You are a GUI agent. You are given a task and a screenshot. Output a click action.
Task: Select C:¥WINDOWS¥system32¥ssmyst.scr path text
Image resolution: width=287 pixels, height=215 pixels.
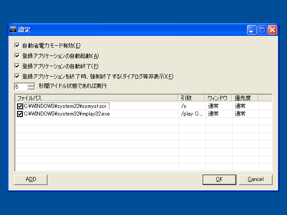[65, 106]
